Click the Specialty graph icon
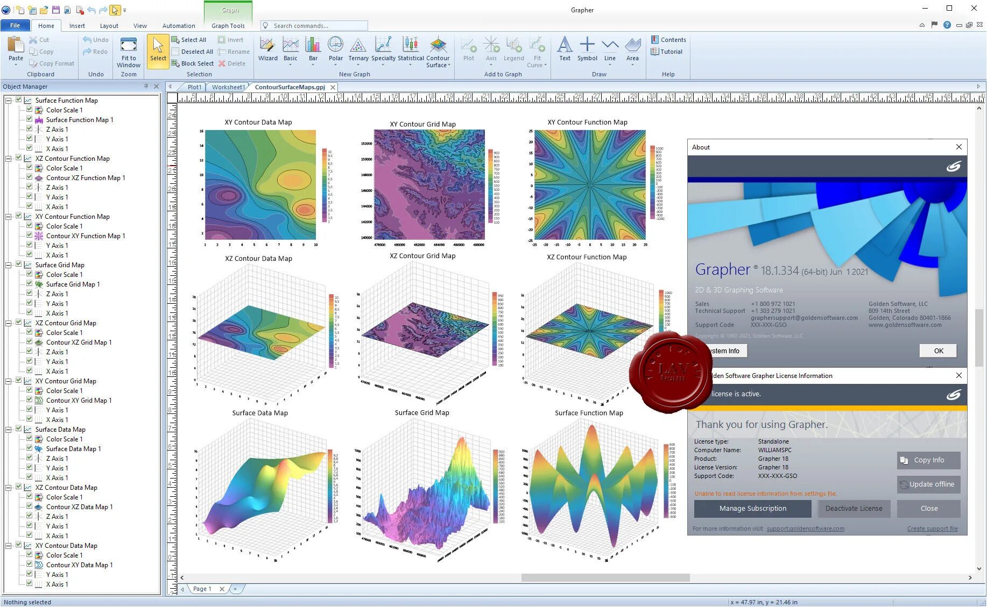The width and height of the screenshot is (987, 607). [x=383, y=49]
